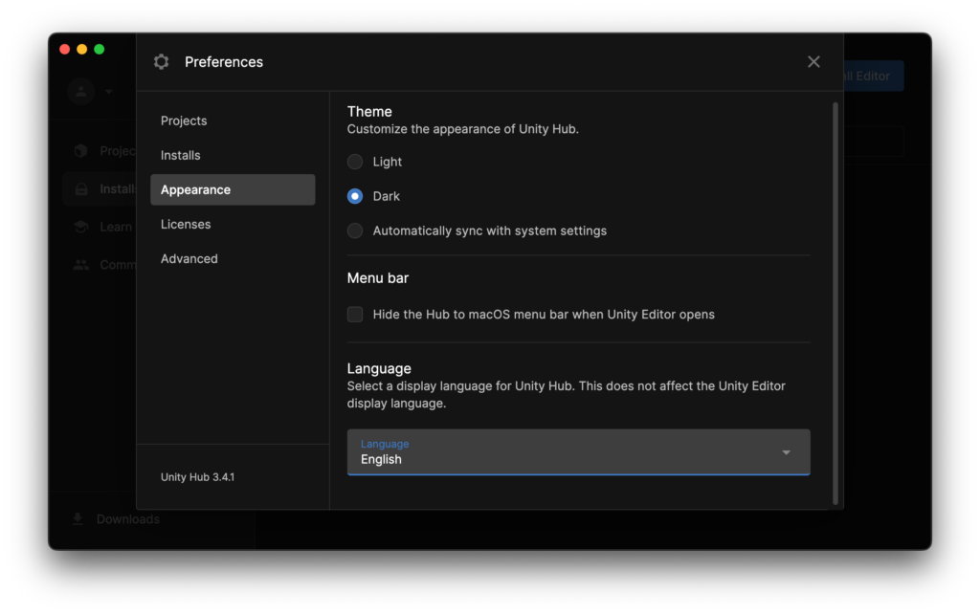
Task: Click the account avatar icon in Hub window
Action: click(x=81, y=91)
